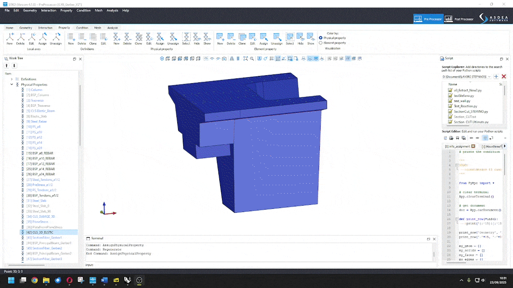This screenshot has height=288, width=513.
Task: Click Assign in the Local axes group
Action: pos(42,39)
